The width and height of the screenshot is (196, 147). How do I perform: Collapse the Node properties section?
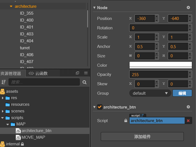pyautogui.click(x=94, y=8)
